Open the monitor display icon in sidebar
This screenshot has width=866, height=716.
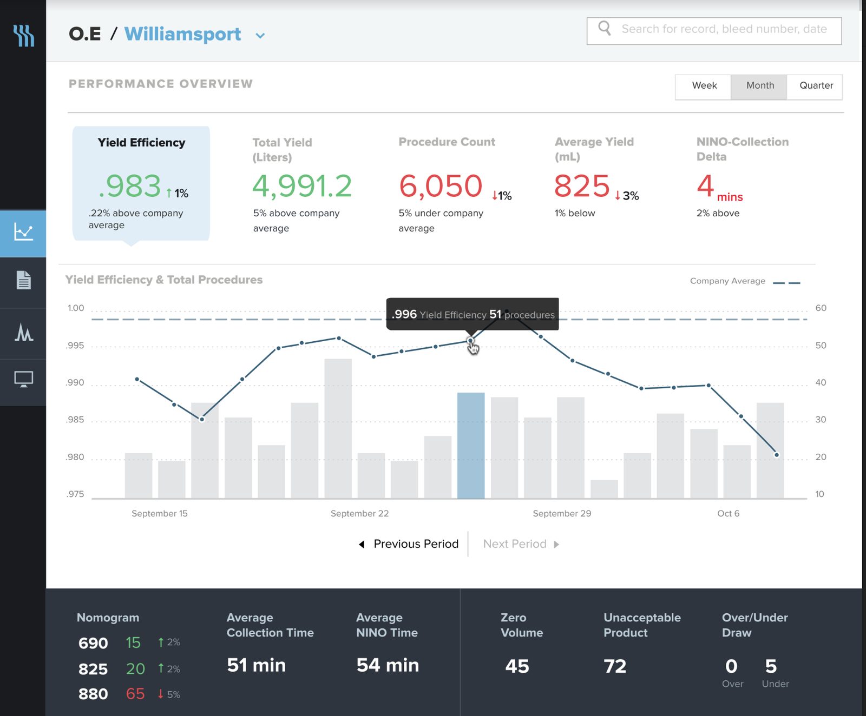[x=23, y=380]
